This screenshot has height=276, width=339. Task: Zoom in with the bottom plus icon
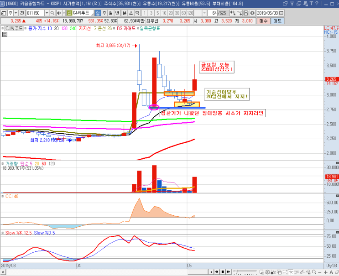326,272
